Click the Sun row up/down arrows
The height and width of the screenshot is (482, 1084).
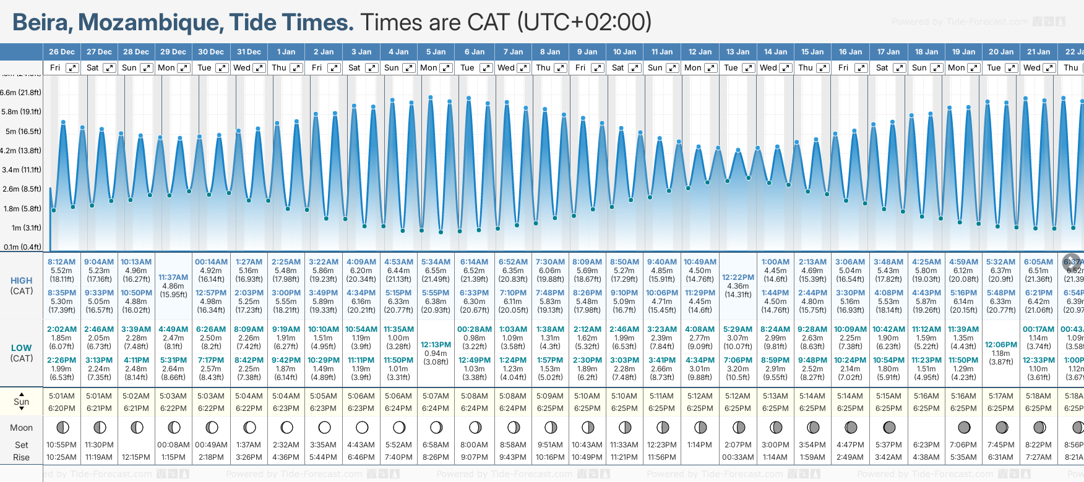[x=22, y=402]
